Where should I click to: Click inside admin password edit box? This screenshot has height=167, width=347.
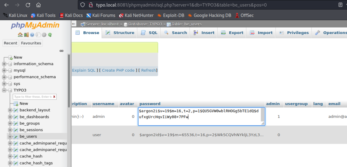[201, 117]
